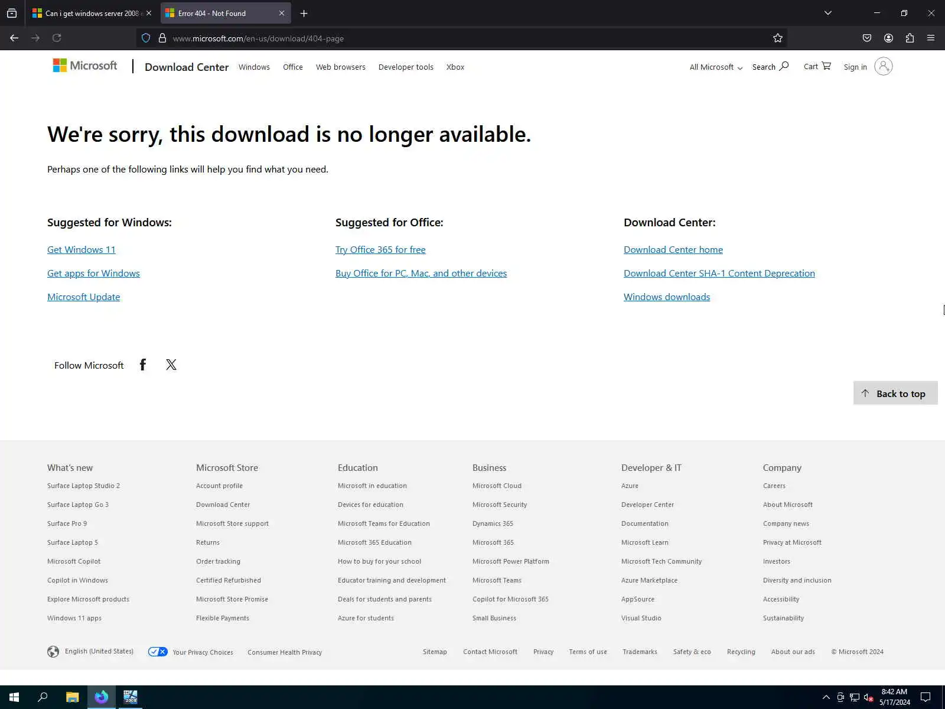Open Buy Office for PC, Mac link

tap(421, 273)
